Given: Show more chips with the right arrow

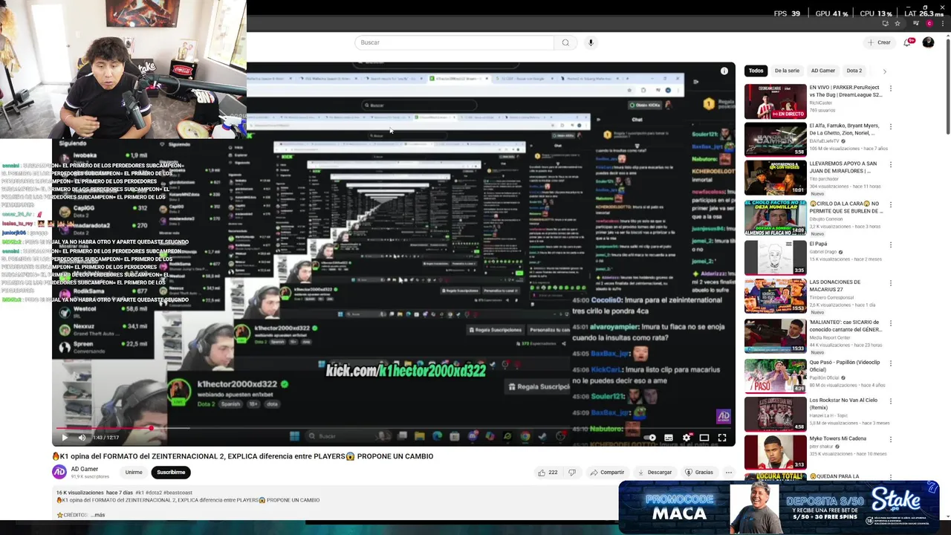Looking at the screenshot, I should (884, 71).
